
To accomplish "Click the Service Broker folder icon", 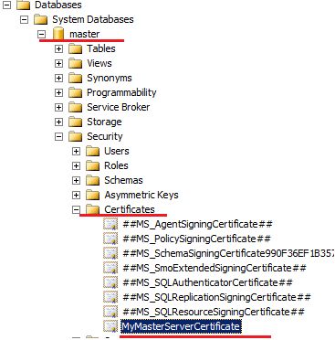I will tap(75, 107).
